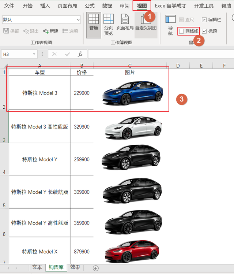Screen dimensions: 234x274
Task: Open the Insert (插入) tab
Action: [x=45, y=6]
